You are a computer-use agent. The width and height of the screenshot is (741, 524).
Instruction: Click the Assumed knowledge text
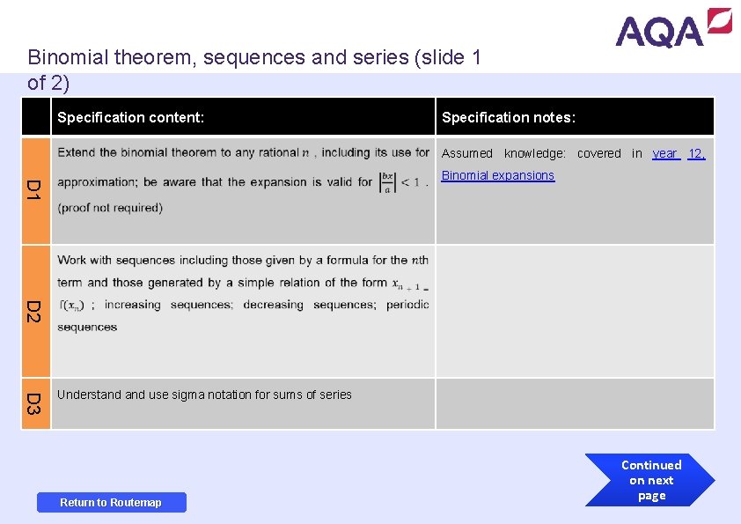[x=503, y=153]
